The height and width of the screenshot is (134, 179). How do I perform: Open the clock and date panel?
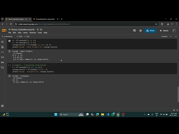[173, 114]
